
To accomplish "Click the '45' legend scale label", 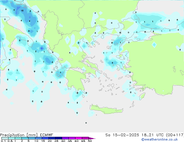I will click(x=83, y=141).
